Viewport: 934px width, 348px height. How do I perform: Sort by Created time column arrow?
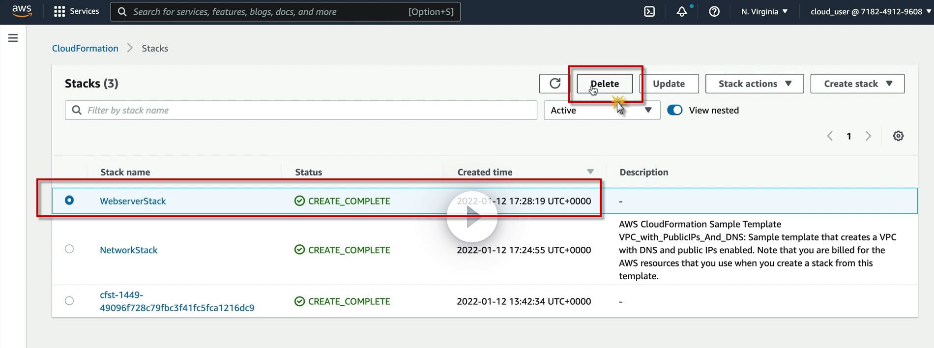coord(590,172)
